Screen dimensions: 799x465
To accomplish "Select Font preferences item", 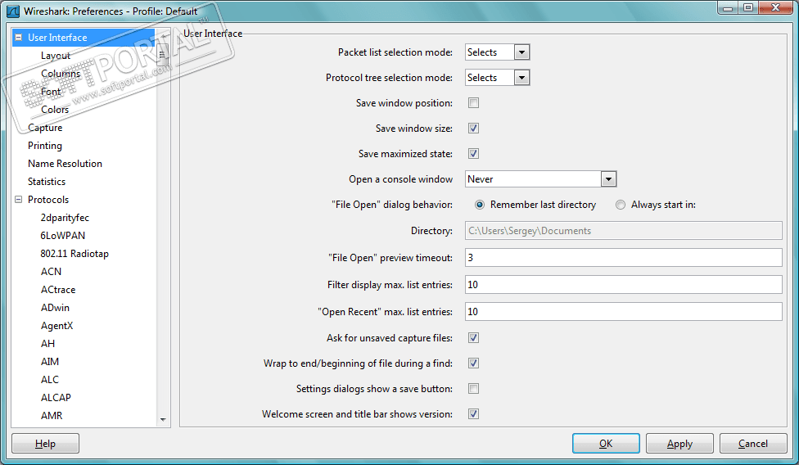I will (51, 92).
